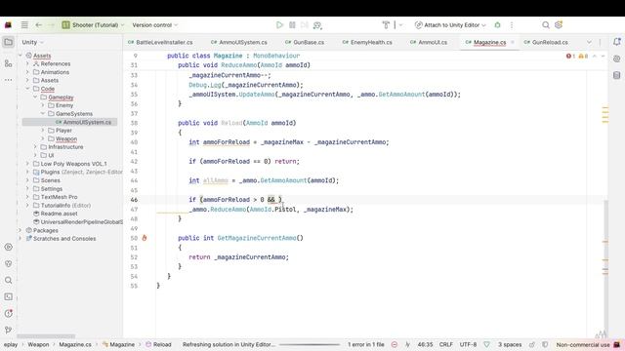Switch to GunReload.cs tab
Screen dimensions: 625x351
(546, 42)
